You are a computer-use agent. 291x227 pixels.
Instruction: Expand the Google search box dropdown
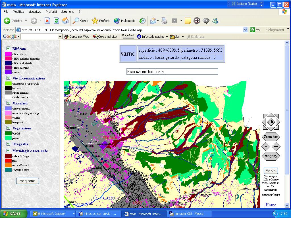pos(60,37)
